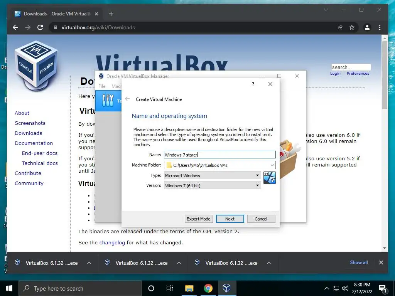Go back in Chrome browser
This screenshot has width=395, height=296.
15,27
